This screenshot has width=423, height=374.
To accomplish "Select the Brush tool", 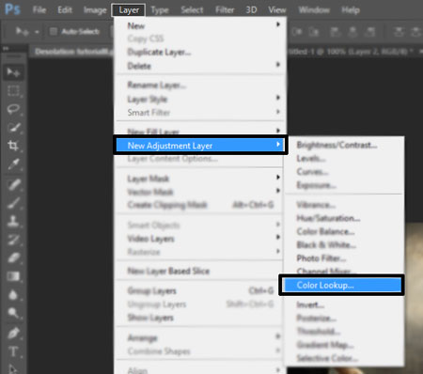I will click(13, 203).
